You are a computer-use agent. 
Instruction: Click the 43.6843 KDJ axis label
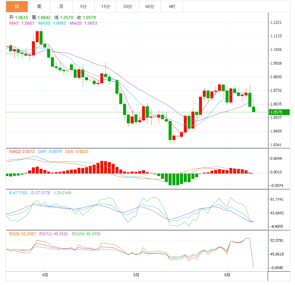[x=277, y=213]
